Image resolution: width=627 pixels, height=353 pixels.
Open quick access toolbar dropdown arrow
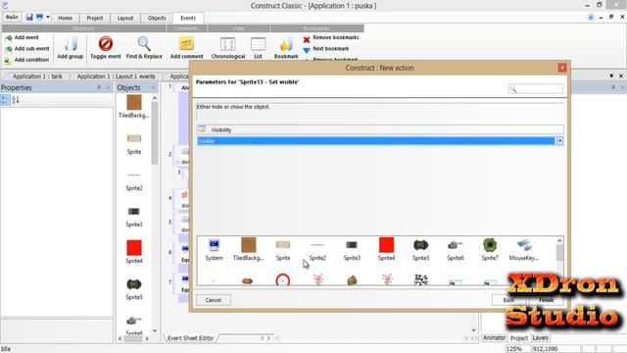click(x=48, y=18)
